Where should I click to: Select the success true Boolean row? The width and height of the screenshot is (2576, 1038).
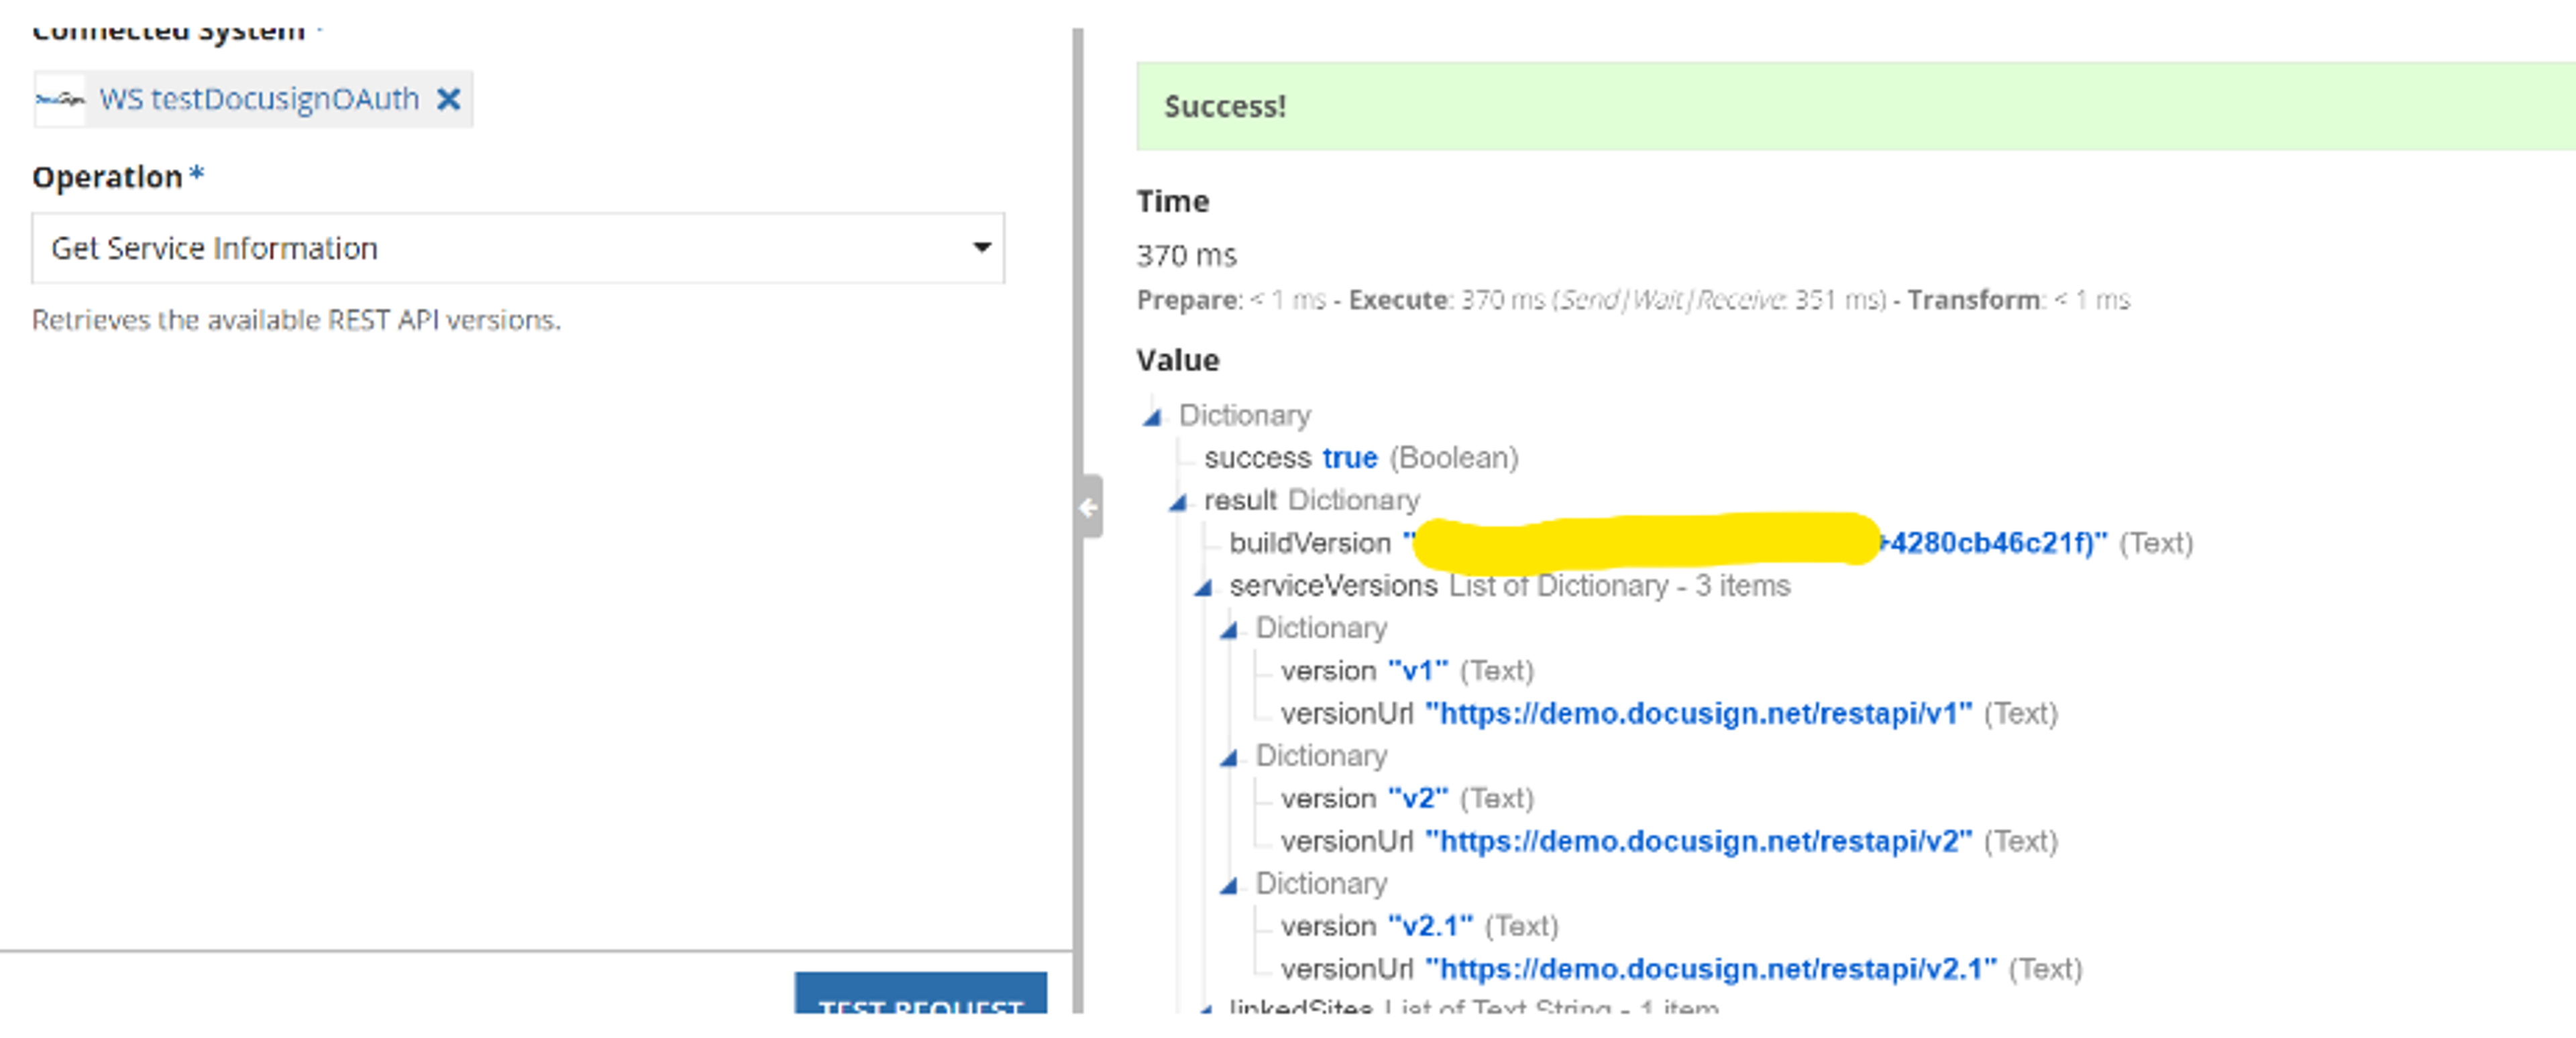click(1361, 458)
